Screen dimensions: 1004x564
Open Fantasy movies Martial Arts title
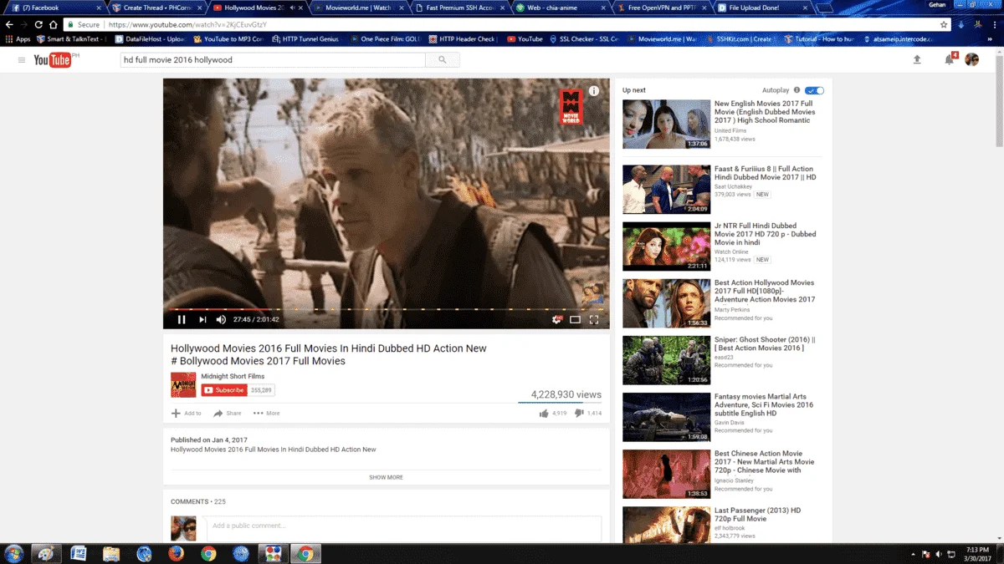[764, 404]
